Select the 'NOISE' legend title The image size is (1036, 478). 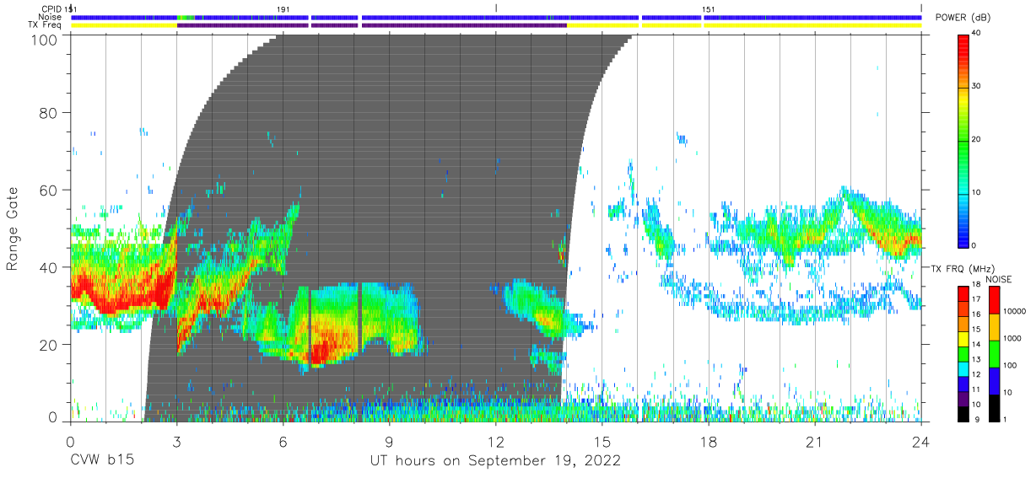tap(999, 279)
